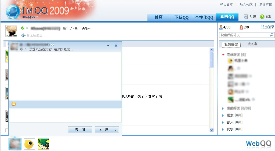275x151 pixels.
Task: Click the 设为首页 link
Action: pos(226,5)
